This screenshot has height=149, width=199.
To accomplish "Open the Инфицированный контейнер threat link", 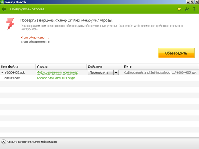I will [x=57, y=72].
